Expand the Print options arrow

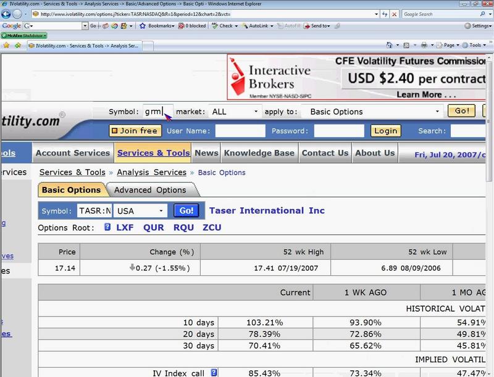(x=432, y=45)
